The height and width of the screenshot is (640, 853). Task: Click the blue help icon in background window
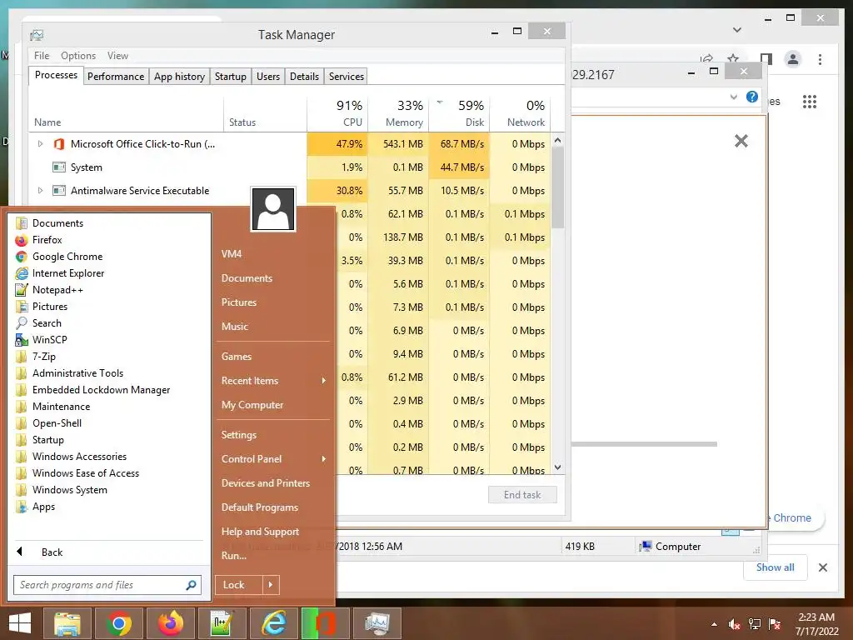click(x=752, y=97)
